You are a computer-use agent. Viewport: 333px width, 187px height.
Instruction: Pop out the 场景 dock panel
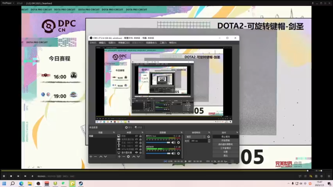point(114,133)
